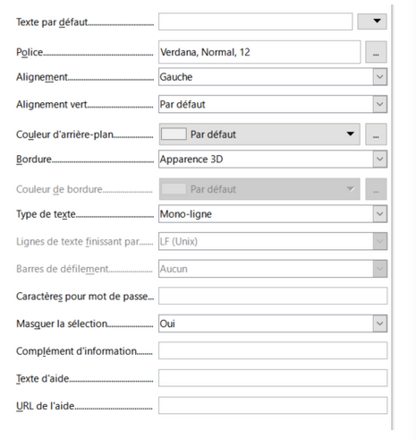This screenshot has height=440, width=416.
Task: Focus the Caractères pour mot de passe field
Action: (x=273, y=296)
